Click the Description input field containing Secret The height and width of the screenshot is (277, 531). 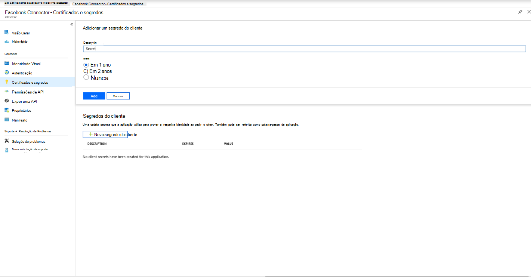304,49
